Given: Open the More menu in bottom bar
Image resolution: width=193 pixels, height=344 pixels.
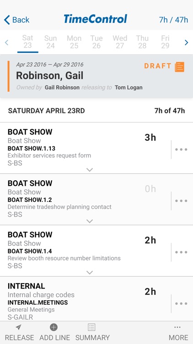Looking at the screenshot, I should [178, 333].
